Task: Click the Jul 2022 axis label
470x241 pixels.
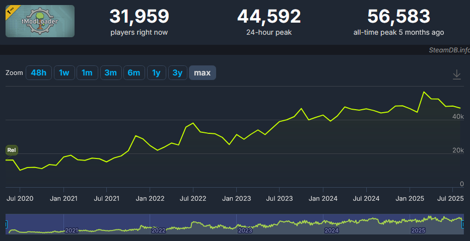Action: click(193, 199)
